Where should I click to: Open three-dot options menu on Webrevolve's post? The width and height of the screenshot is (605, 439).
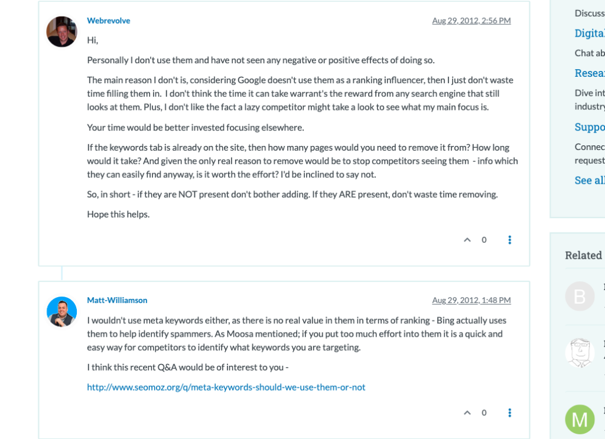(x=510, y=240)
